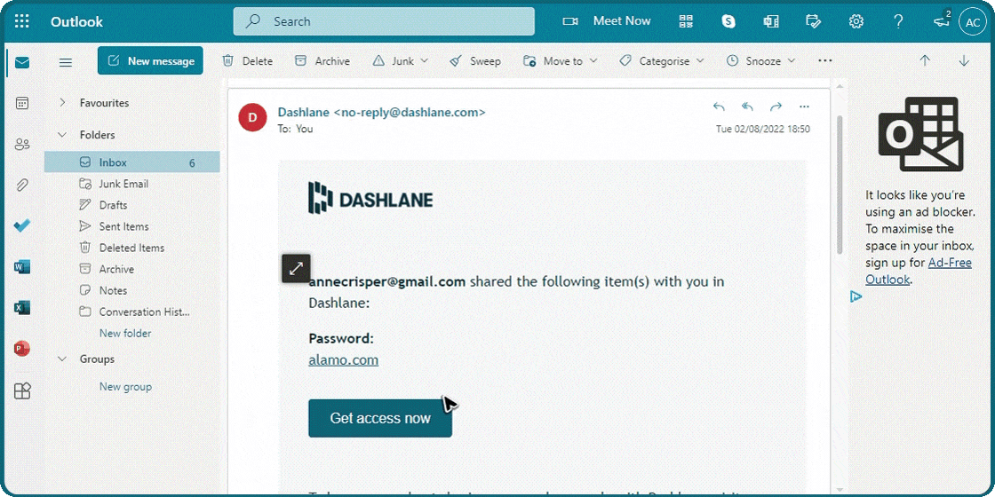The width and height of the screenshot is (995, 497).
Task: Select the Inbox folder
Action: [132, 162]
